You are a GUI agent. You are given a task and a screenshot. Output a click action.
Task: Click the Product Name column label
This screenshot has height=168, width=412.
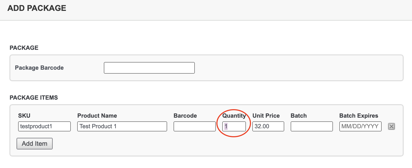(x=97, y=116)
